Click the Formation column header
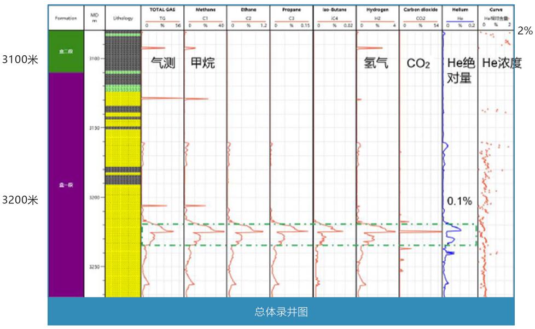Screen dimensions: 535x329 click(66, 18)
